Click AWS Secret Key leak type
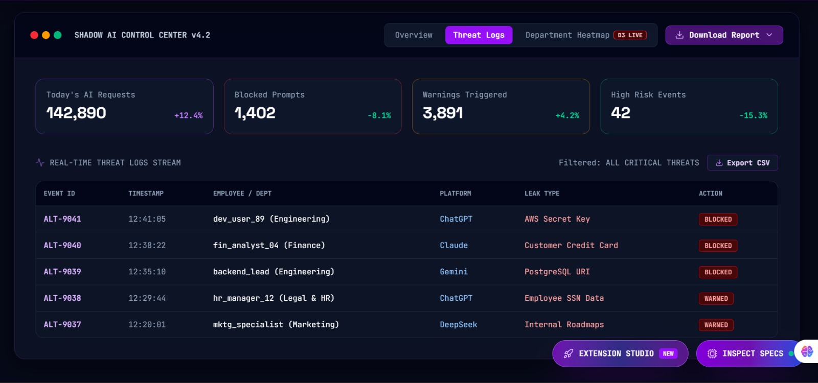Image resolution: width=818 pixels, height=383 pixels. click(x=557, y=219)
